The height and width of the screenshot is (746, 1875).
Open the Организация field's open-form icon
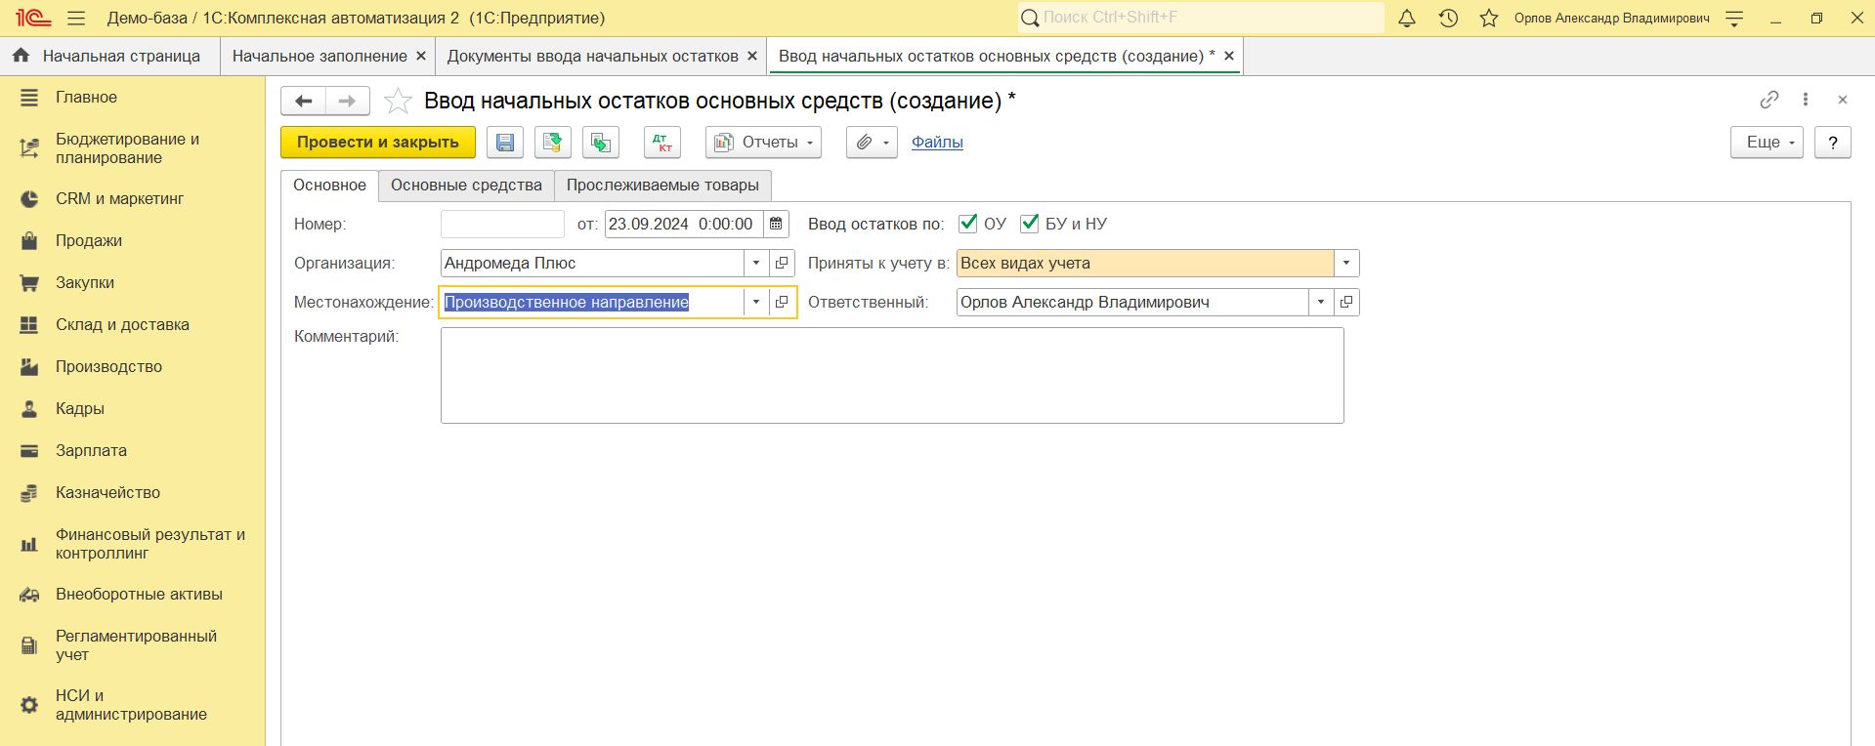782,263
